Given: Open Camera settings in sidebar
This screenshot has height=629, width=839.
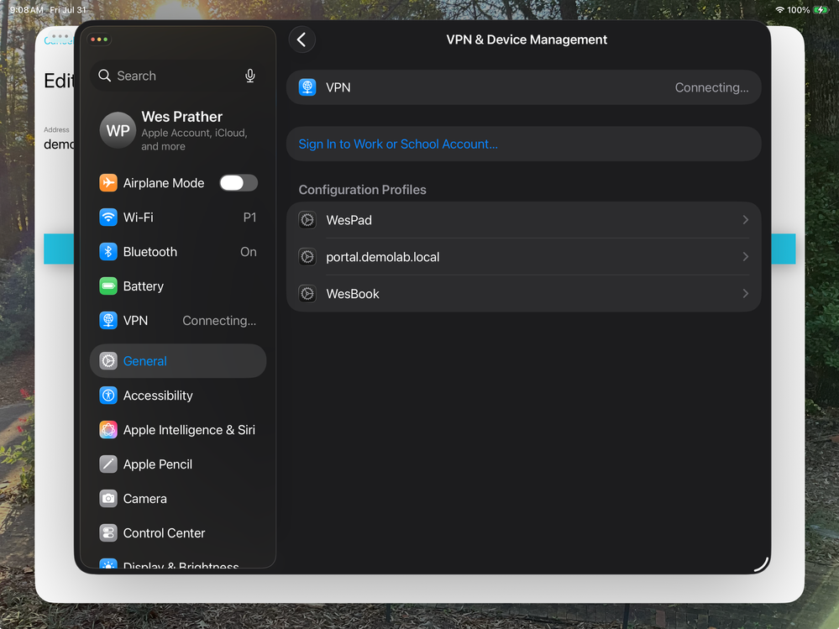Looking at the screenshot, I should coord(178,499).
